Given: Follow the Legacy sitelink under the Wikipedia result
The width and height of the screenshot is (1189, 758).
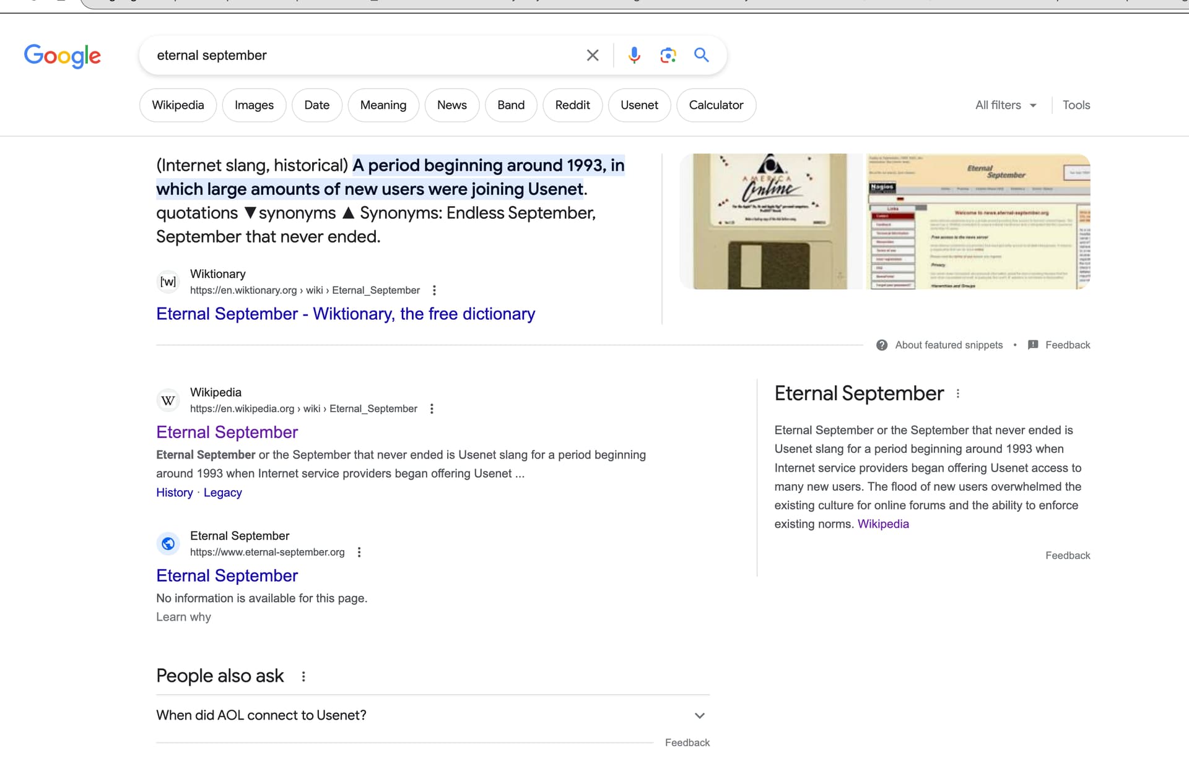Looking at the screenshot, I should pyautogui.click(x=222, y=493).
